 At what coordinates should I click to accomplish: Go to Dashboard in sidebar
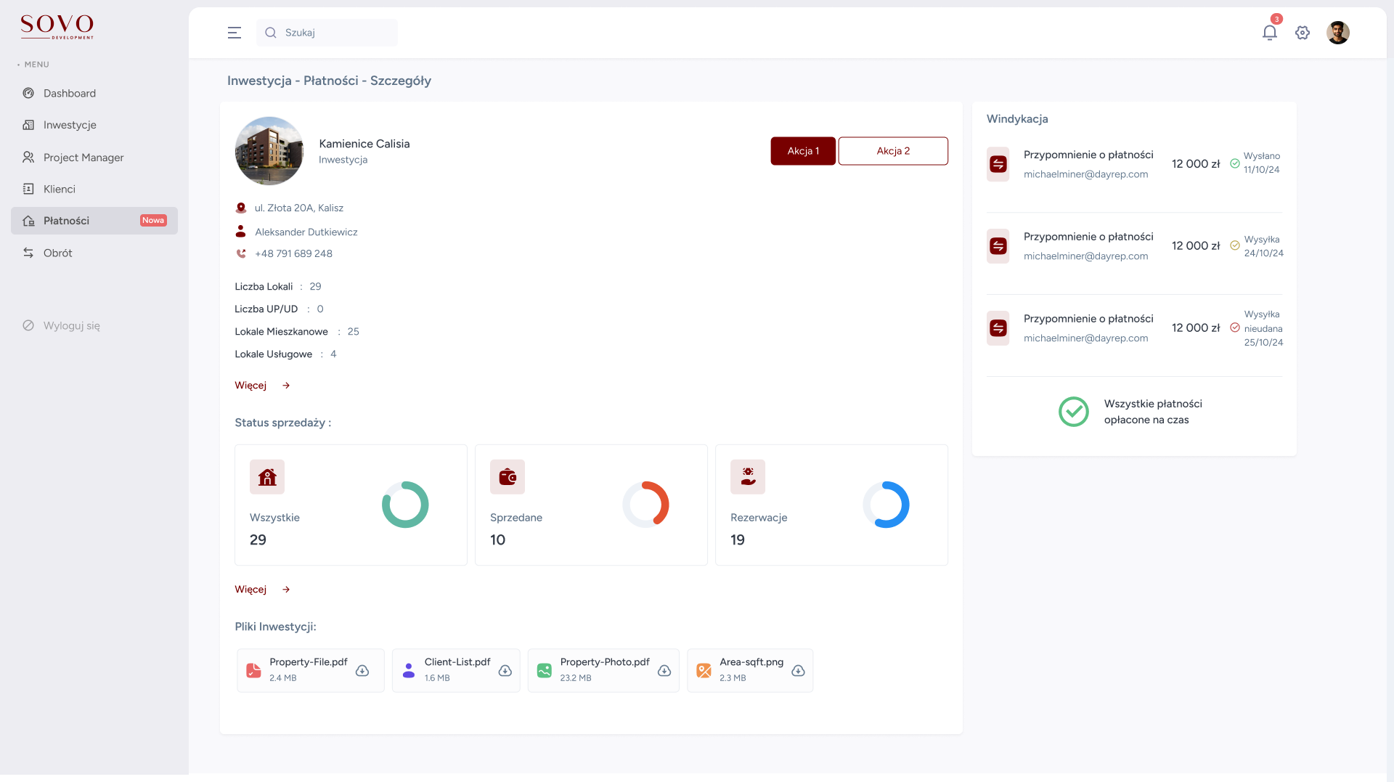click(70, 93)
